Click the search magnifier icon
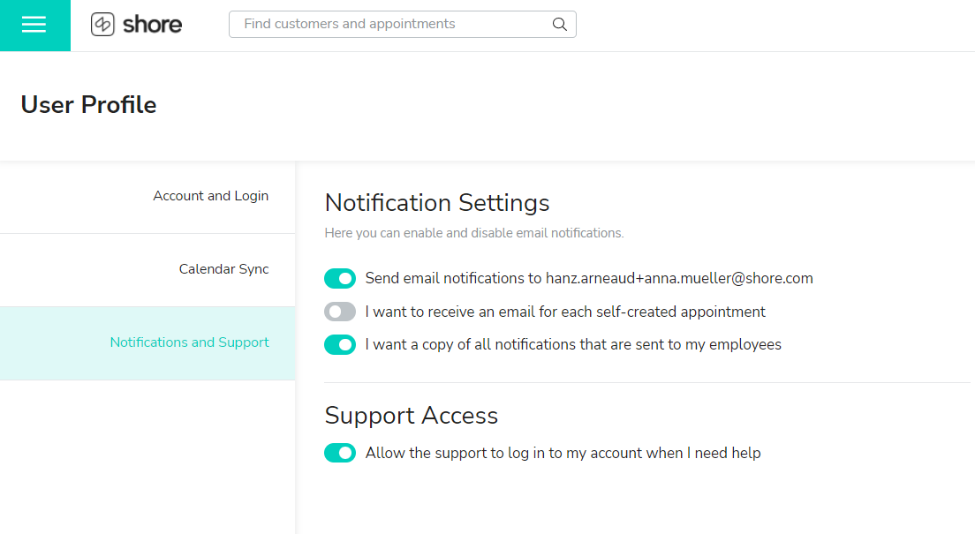The height and width of the screenshot is (534, 975). point(560,24)
